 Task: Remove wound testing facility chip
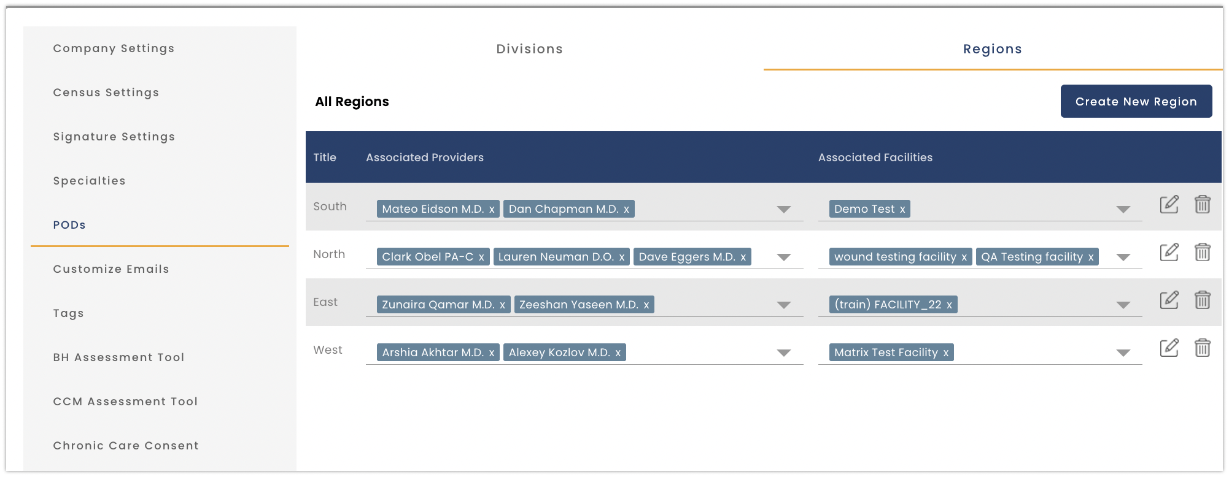(x=964, y=258)
